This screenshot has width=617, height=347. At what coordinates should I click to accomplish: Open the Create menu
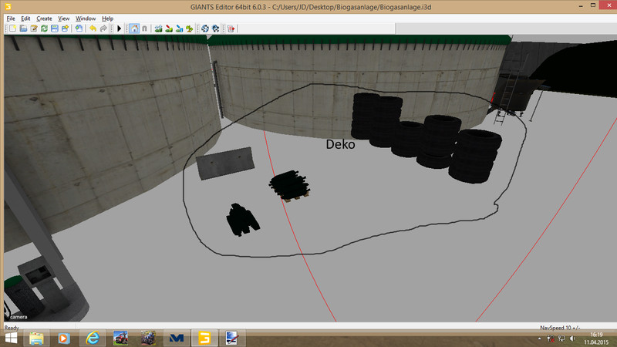coord(44,18)
